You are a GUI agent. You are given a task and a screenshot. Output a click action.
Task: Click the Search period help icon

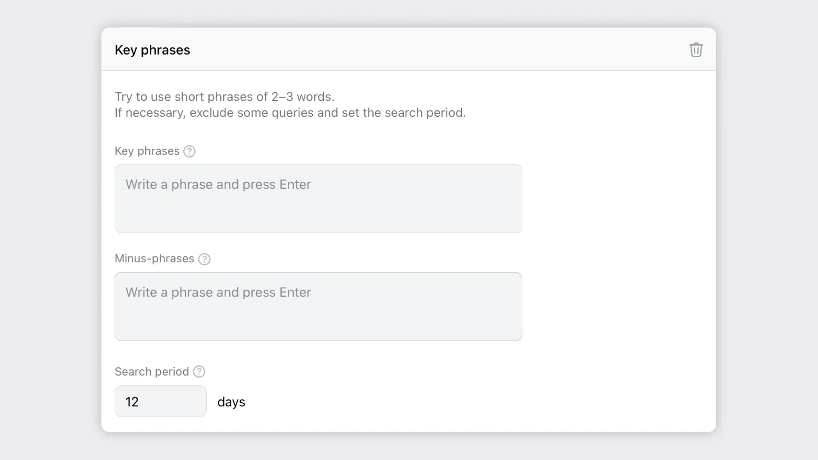click(x=199, y=371)
